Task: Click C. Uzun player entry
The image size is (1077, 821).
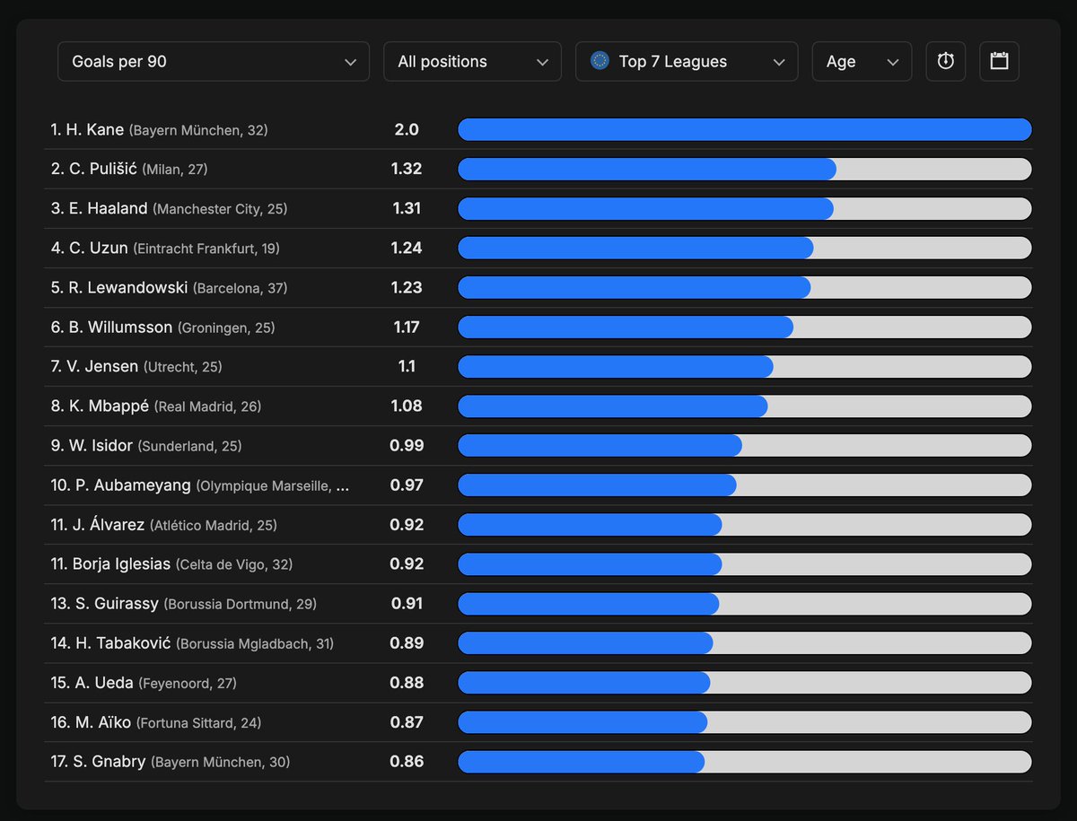Action: click(x=166, y=249)
